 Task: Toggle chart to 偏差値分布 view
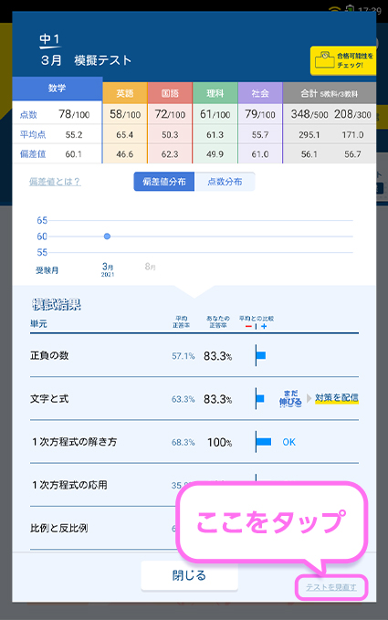pyautogui.click(x=164, y=182)
